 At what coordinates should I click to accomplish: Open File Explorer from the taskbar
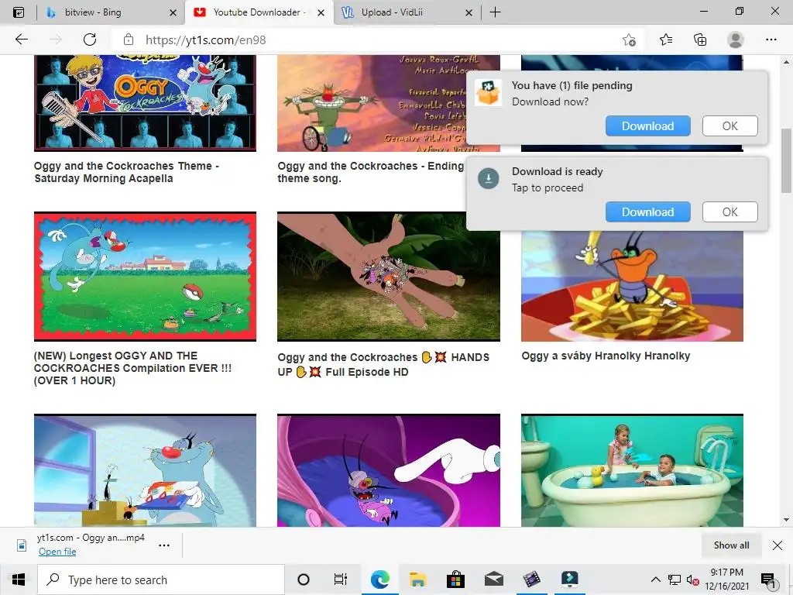417,580
